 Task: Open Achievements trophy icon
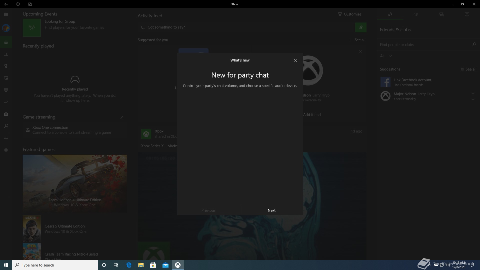[x=6, y=66]
